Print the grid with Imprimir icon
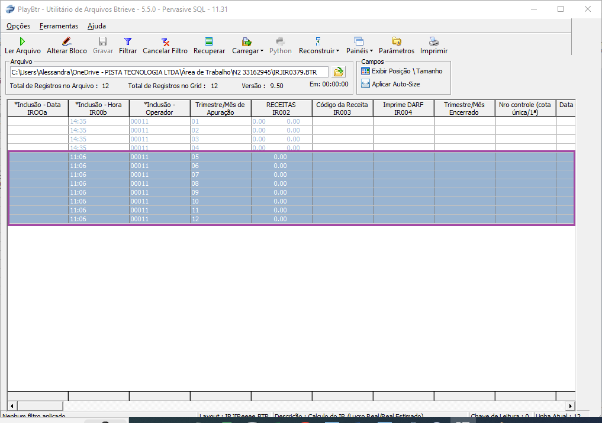 click(434, 41)
